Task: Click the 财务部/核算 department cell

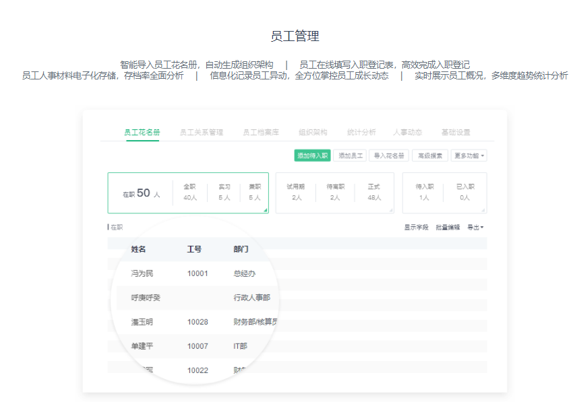Action: pos(255,322)
